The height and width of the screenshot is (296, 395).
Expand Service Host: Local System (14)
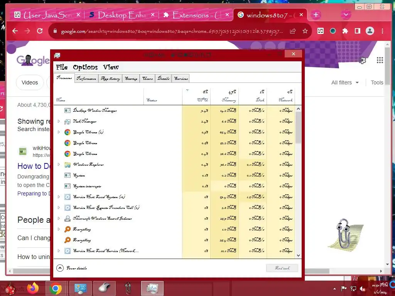point(59,197)
